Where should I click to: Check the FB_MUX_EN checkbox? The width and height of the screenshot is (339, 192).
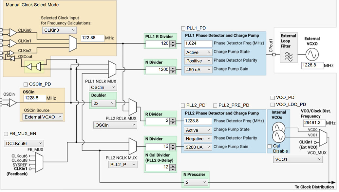coord(6,134)
